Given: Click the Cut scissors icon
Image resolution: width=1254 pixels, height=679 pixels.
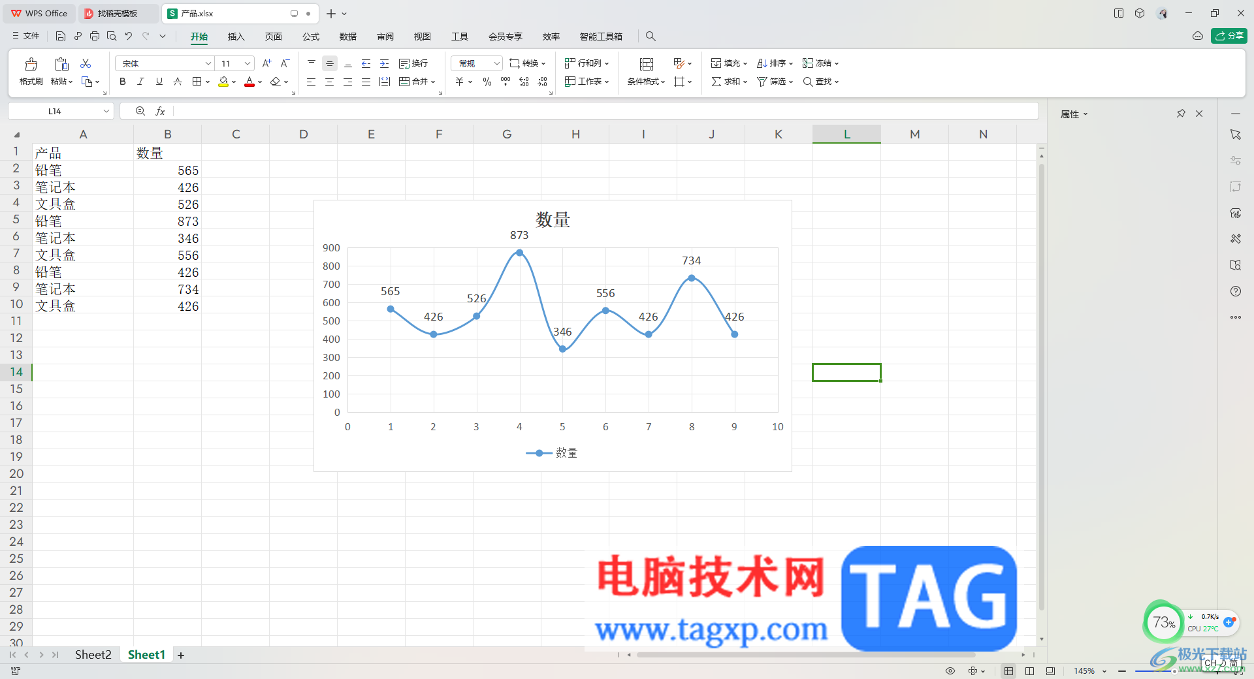Looking at the screenshot, I should pos(86,63).
